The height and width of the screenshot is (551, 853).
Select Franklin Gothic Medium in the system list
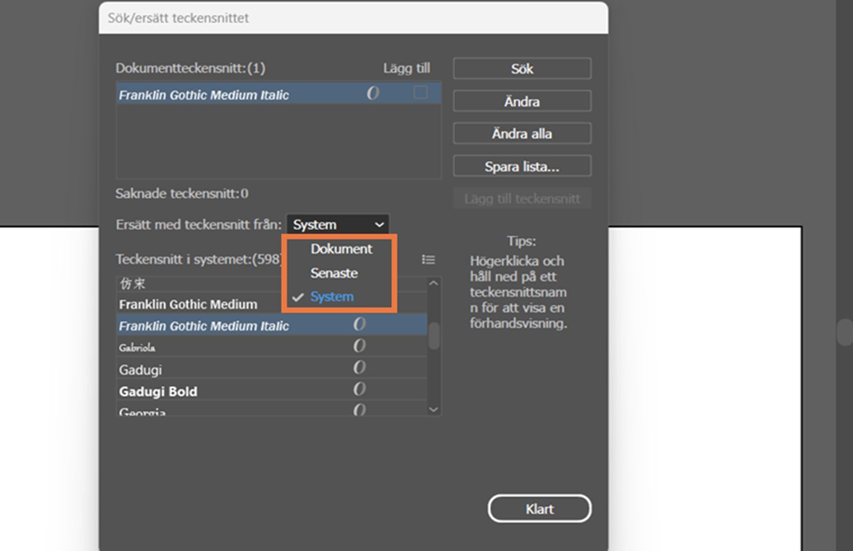272,304
